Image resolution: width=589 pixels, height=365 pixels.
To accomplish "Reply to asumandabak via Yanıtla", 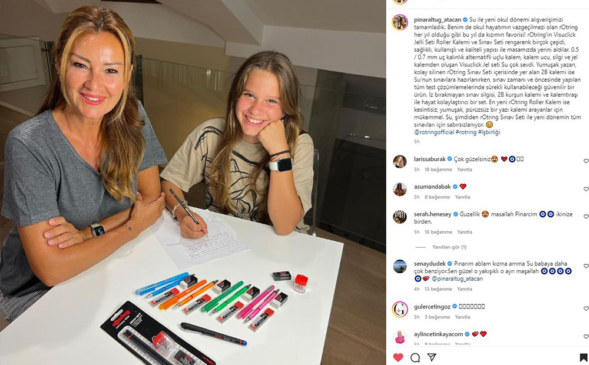I will [x=462, y=197].
